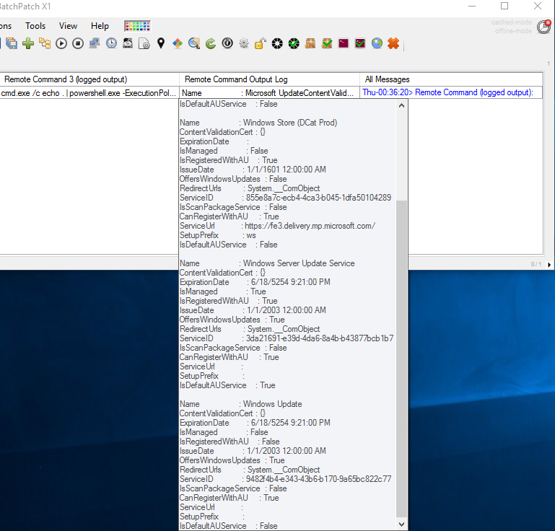Minimize the BatchPatch window
555x531 pixels.
pyautogui.click(x=472, y=6)
